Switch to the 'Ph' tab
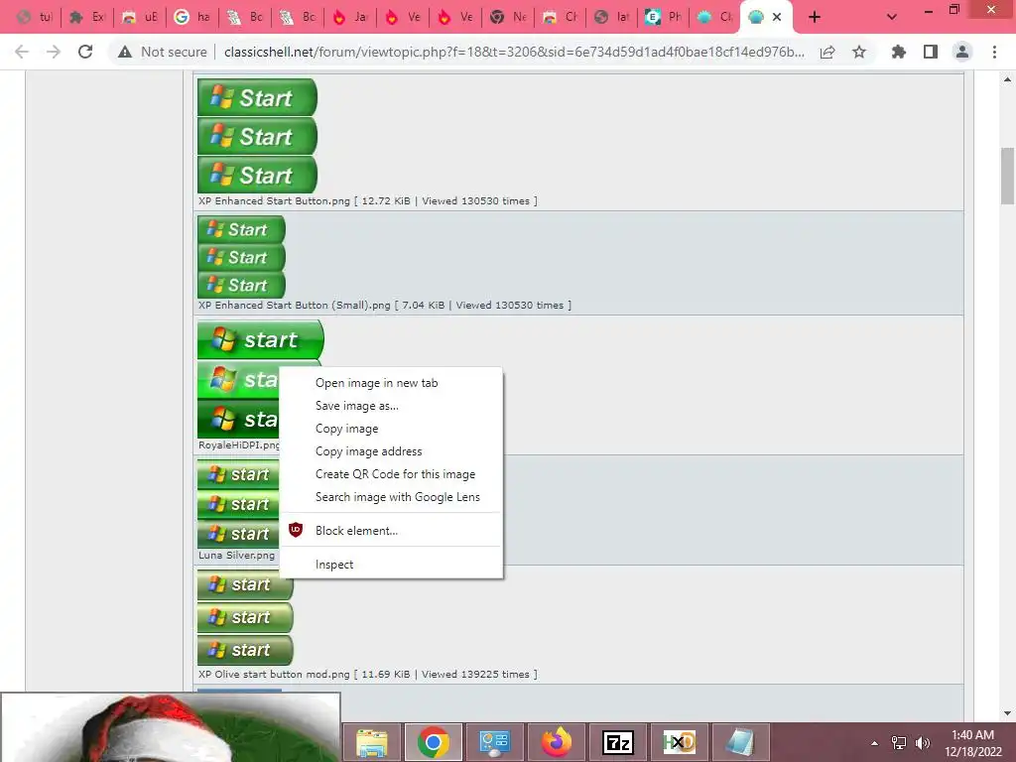Image resolution: width=1016 pixels, height=762 pixels. (664, 18)
